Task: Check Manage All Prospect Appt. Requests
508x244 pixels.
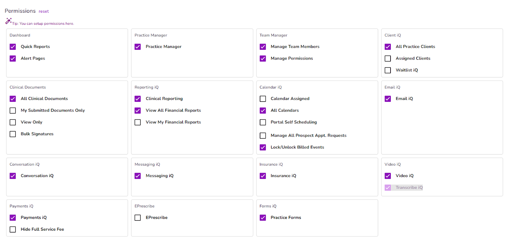Action: (x=263, y=135)
